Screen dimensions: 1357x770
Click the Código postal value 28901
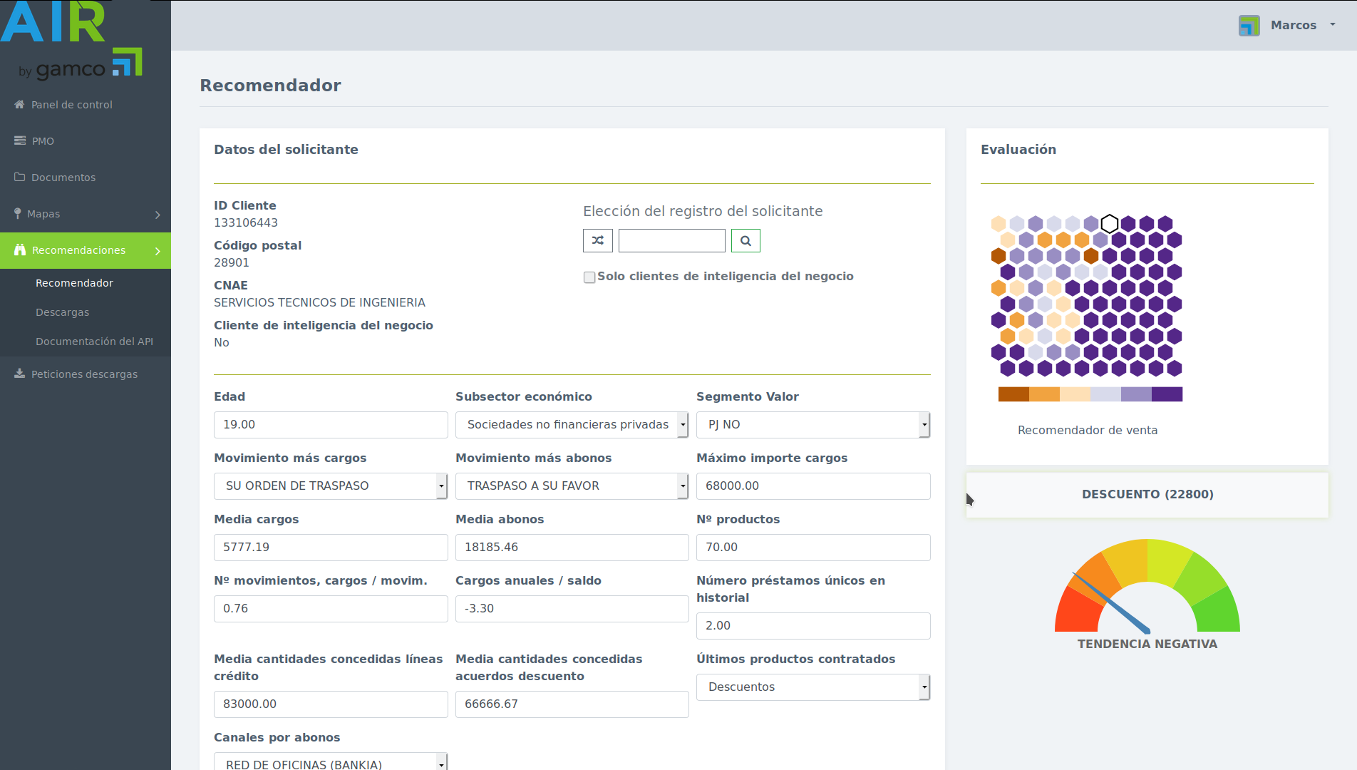[x=232, y=263]
